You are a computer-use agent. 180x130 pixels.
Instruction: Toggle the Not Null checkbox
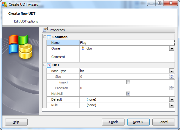[x=128, y=94]
